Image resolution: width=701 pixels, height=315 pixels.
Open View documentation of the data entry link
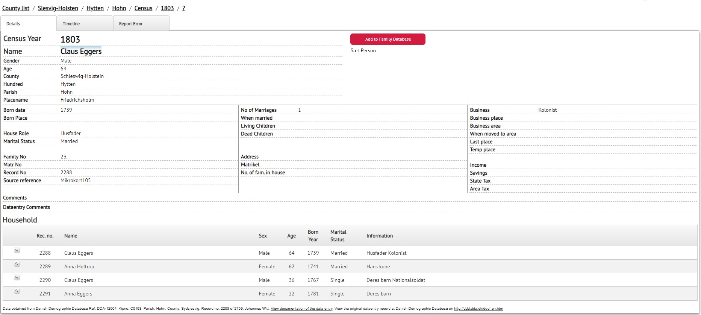(301, 309)
